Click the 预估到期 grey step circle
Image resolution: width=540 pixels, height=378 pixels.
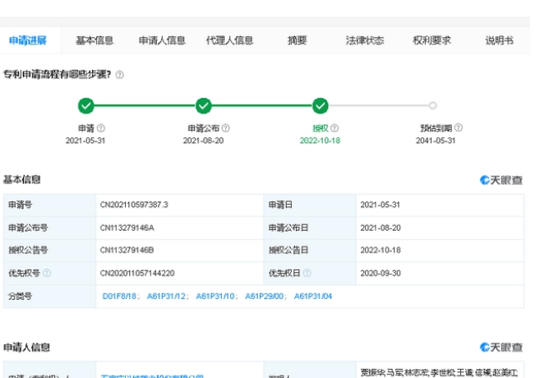pyautogui.click(x=432, y=105)
